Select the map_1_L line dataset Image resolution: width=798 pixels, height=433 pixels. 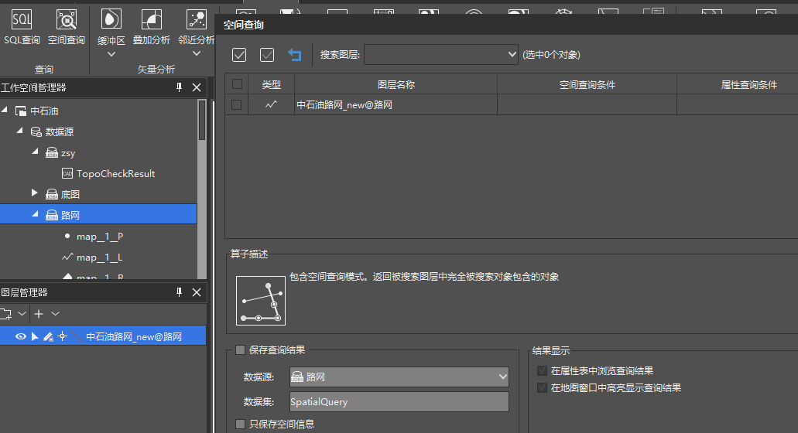[99, 257]
